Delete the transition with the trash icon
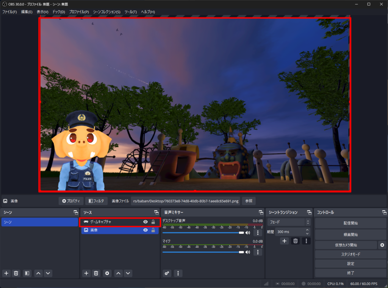 click(296, 241)
